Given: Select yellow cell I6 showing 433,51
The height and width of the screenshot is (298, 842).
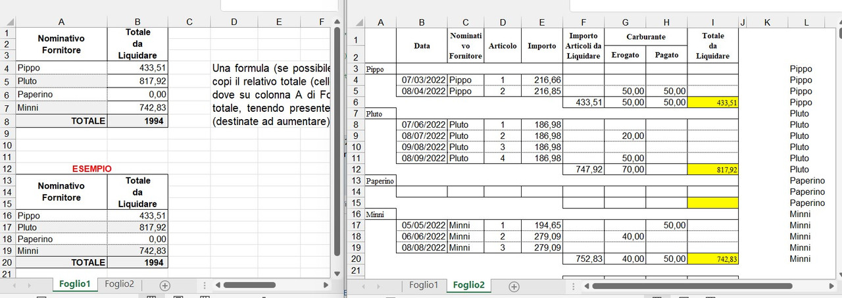Looking at the screenshot, I should click(x=713, y=103).
